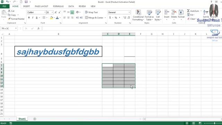The width and height of the screenshot is (222, 125).
Task: Click the Increase Indent icon
Action: pos(81,18)
